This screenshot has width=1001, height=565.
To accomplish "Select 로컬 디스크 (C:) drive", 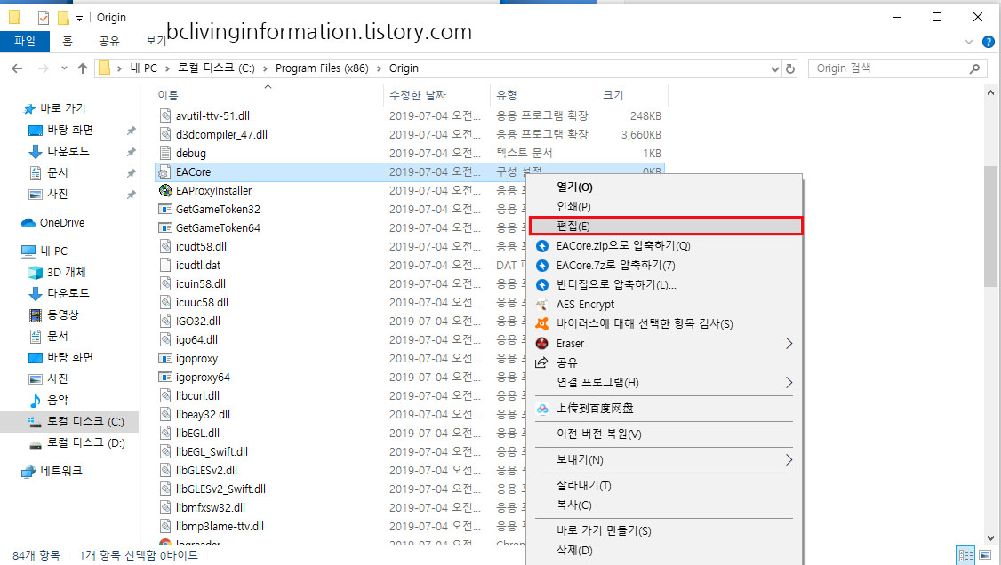I will click(85, 421).
